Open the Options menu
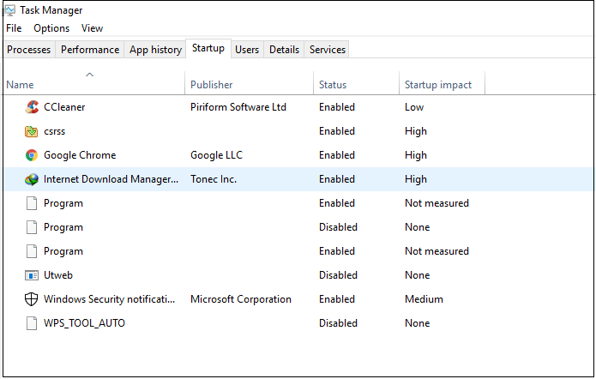 [51, 28]
